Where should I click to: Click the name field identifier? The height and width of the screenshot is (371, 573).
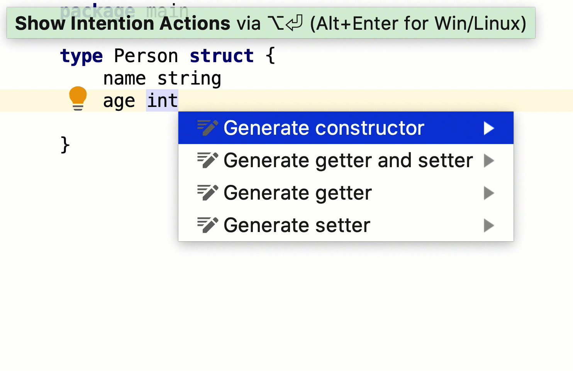point(124,79)
